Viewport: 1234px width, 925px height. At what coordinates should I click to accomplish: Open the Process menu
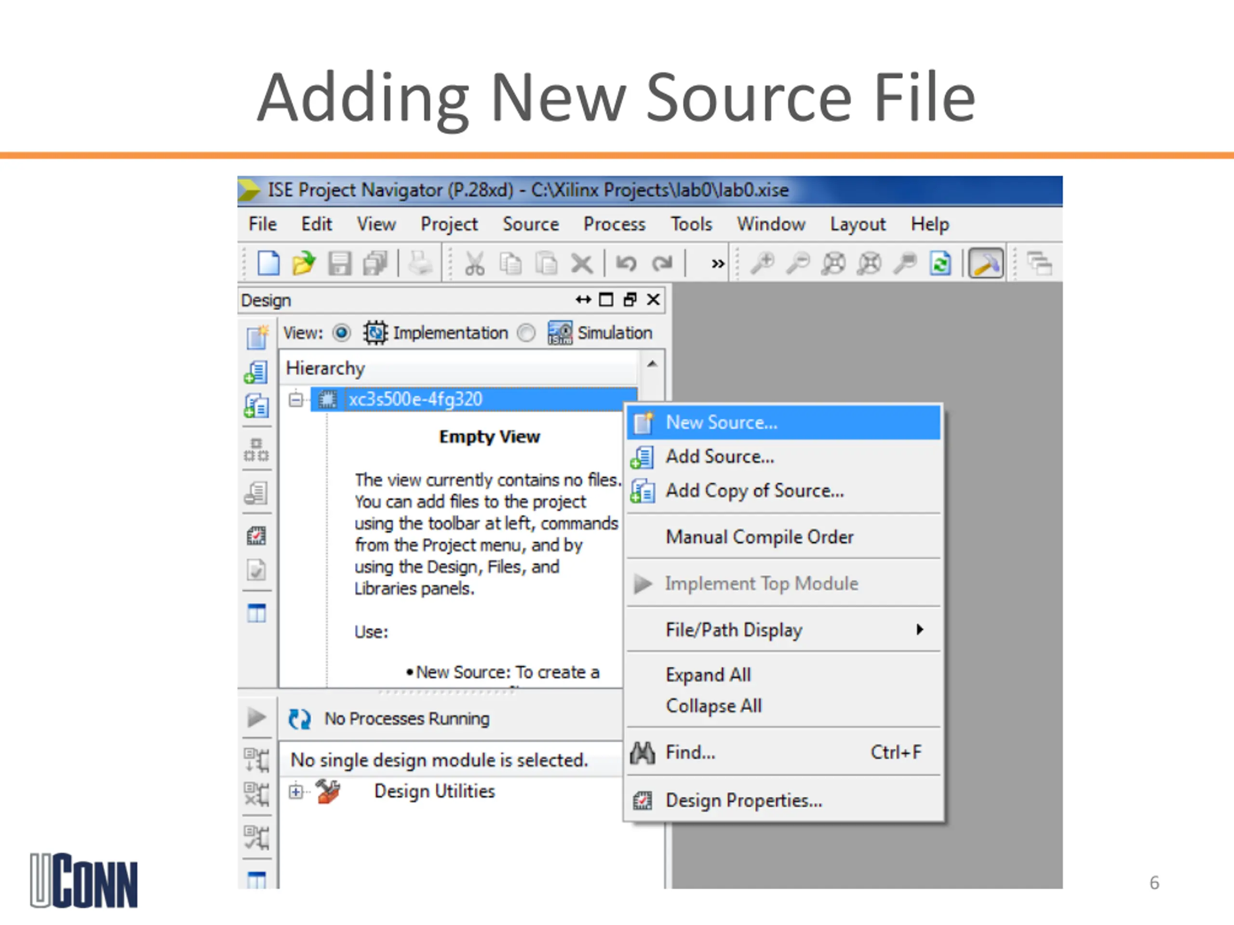tap(614, 224)
